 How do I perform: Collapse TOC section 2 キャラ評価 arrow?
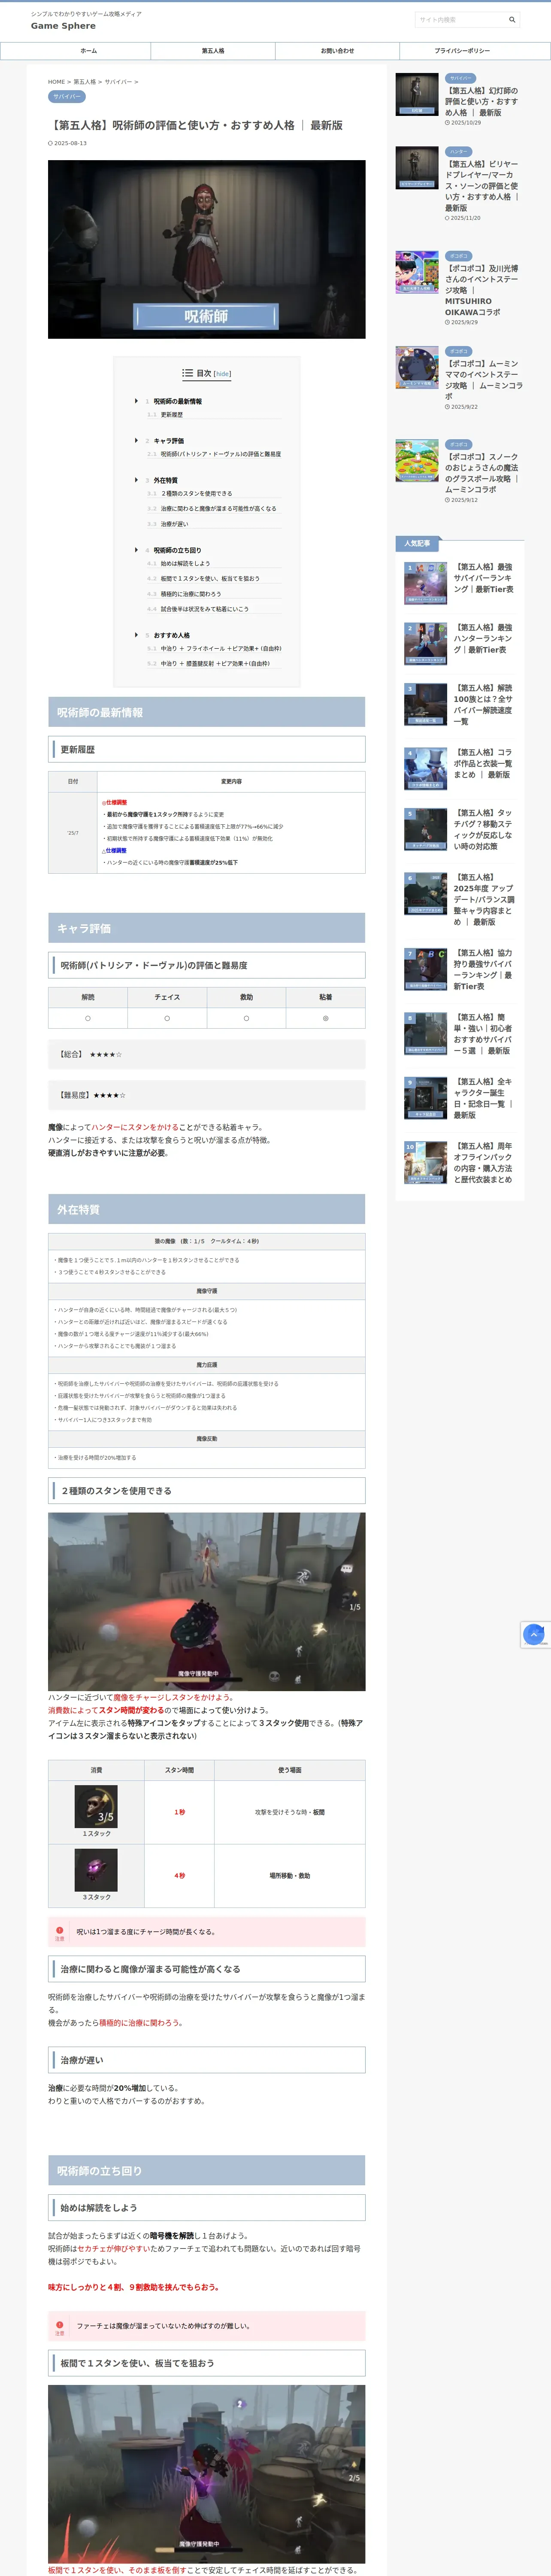(137, 440)
